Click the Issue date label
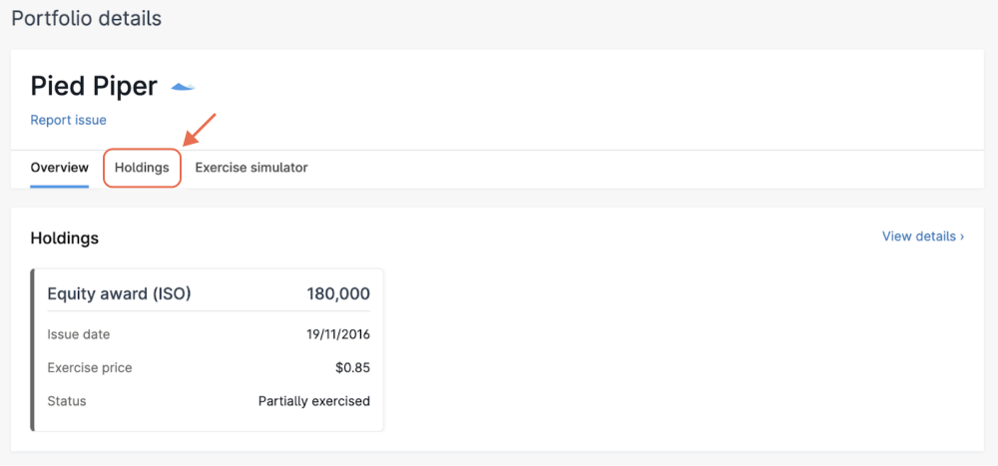 click(79, 334)
